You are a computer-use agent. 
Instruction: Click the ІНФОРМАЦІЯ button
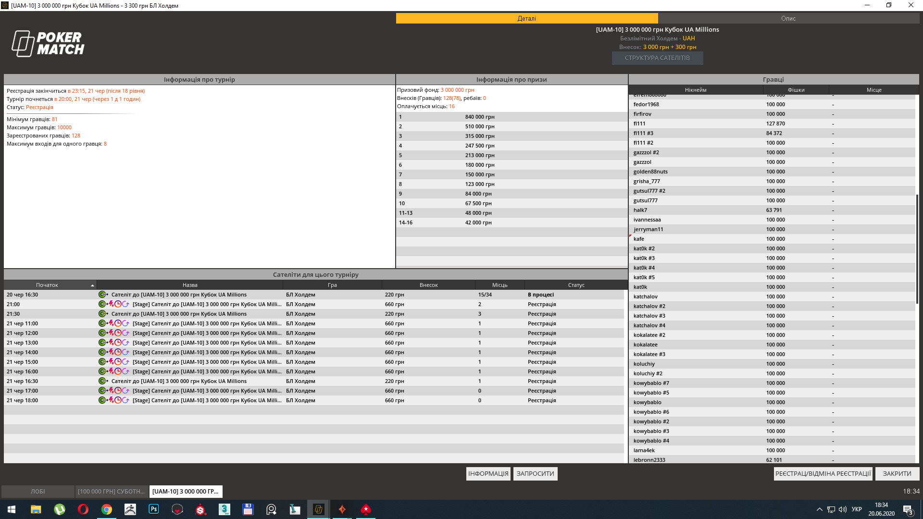click(488, 473)
